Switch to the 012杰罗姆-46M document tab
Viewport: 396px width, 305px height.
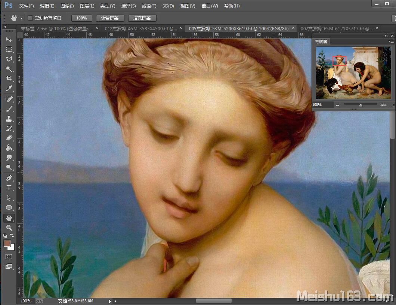tap(141, 28)
